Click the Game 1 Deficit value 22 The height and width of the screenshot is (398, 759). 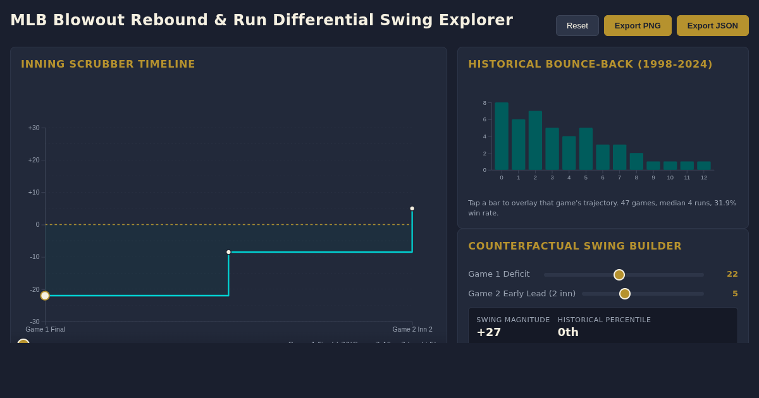(x=732, y=274)
